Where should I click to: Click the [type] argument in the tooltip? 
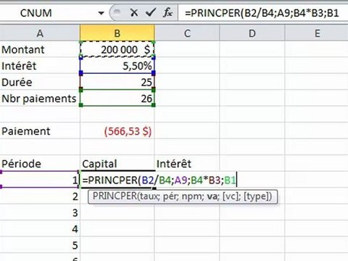click(256, 196)
